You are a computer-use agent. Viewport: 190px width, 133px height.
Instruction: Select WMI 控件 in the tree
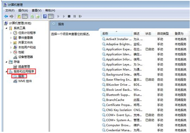click(x=25, y=81)
